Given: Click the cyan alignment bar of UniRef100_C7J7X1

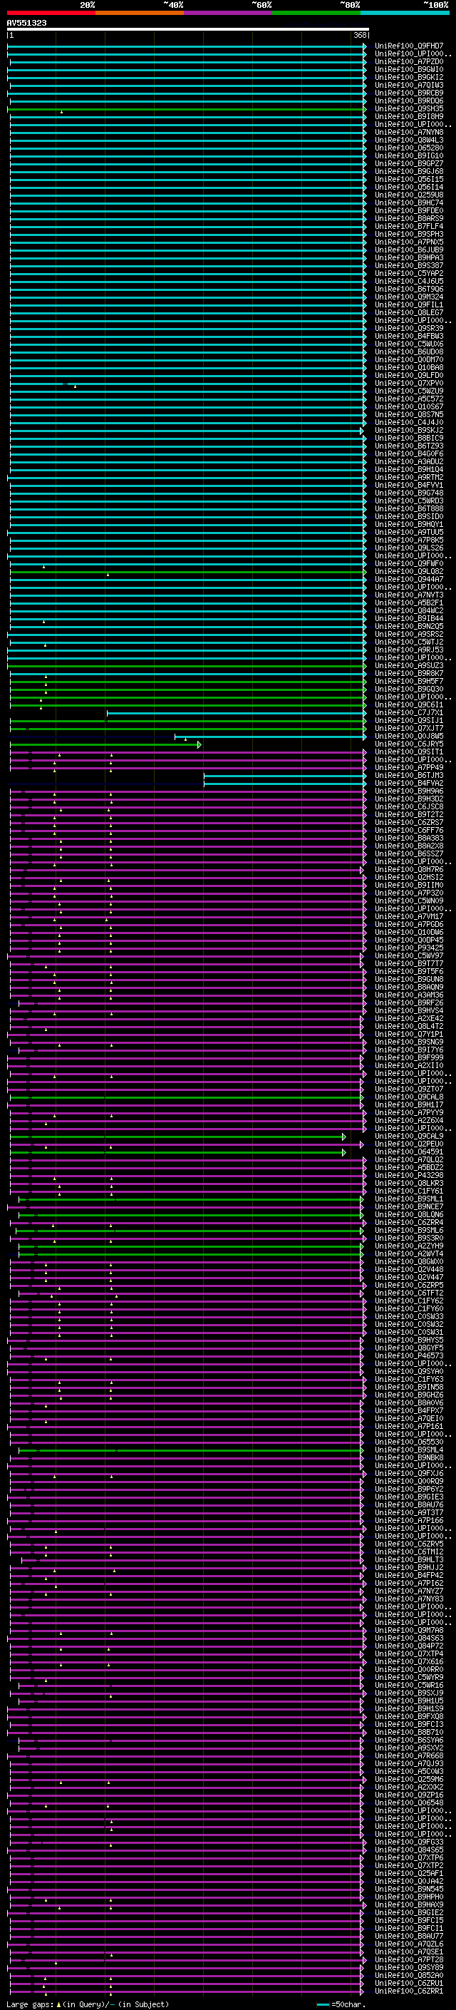Looking at the screenshot, I should 236,713.
